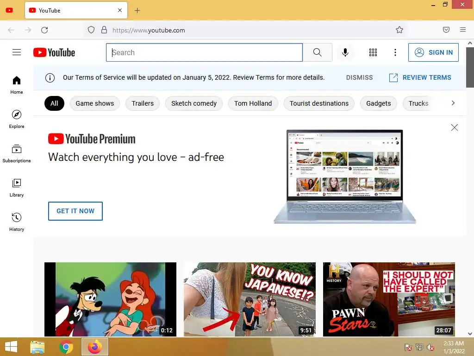This screenshot has height=356, width=474.
Task: Select the Sketch comedy chip
Action: (x=194, y=103)
